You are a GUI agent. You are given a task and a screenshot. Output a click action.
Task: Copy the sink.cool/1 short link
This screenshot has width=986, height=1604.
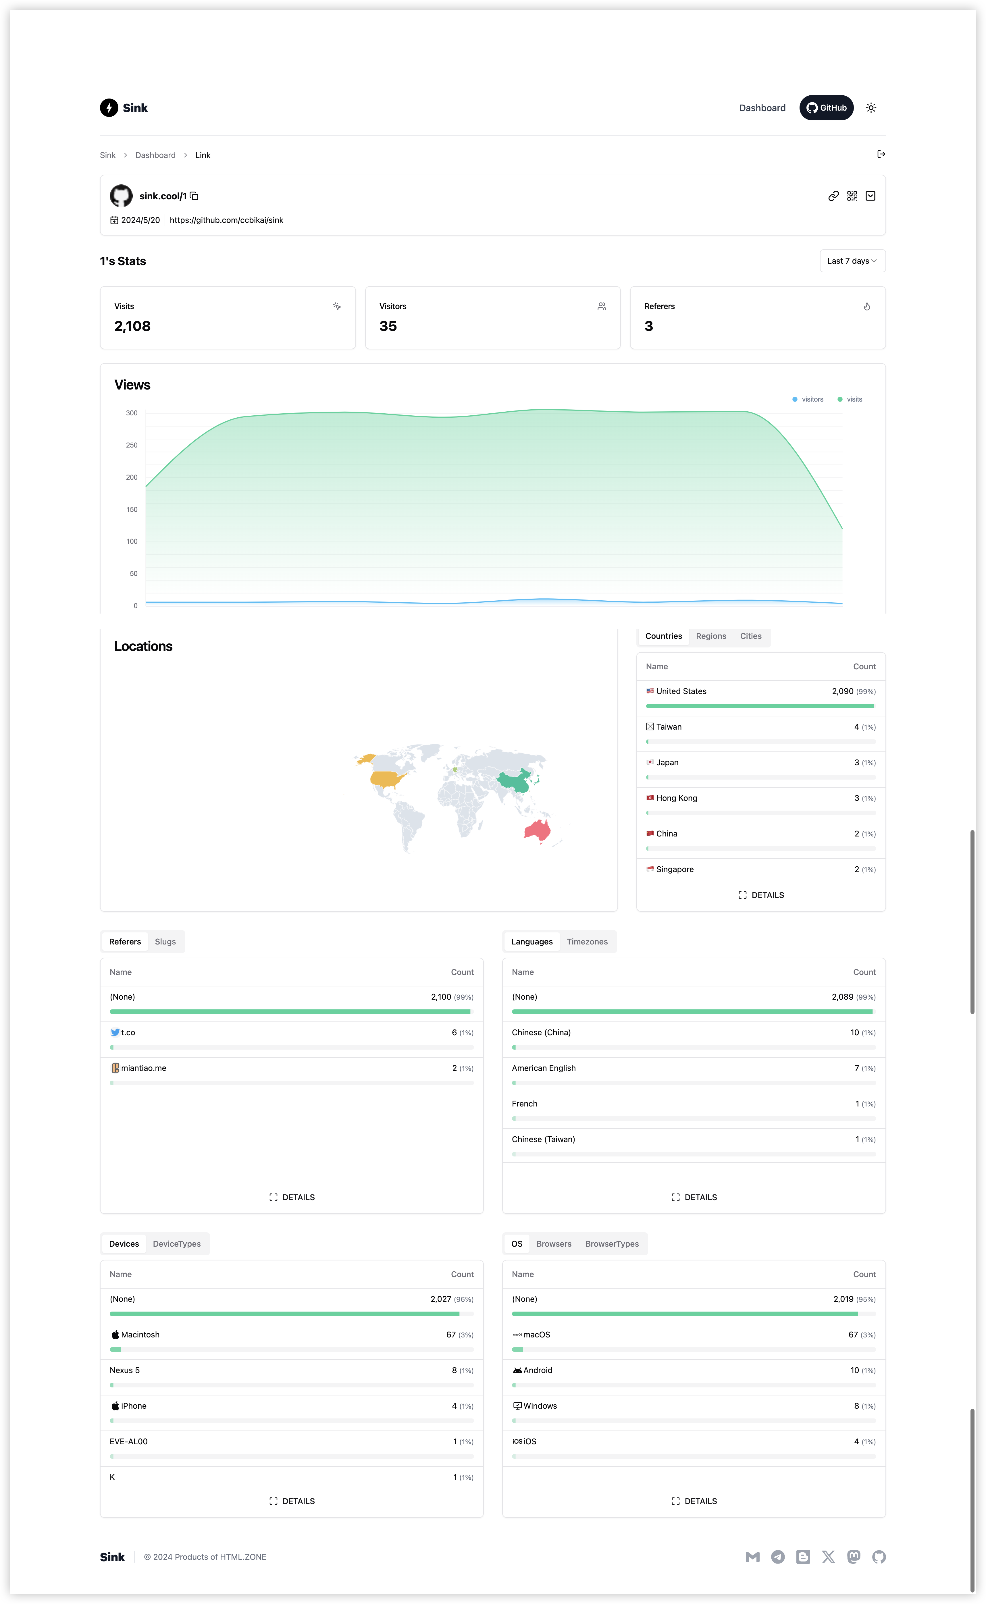(x=194, y=196)
